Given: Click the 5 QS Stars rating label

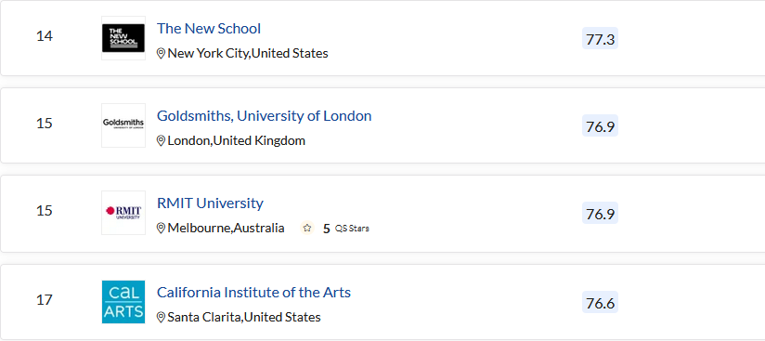Looking at the screenshot, I should (346, 229).
